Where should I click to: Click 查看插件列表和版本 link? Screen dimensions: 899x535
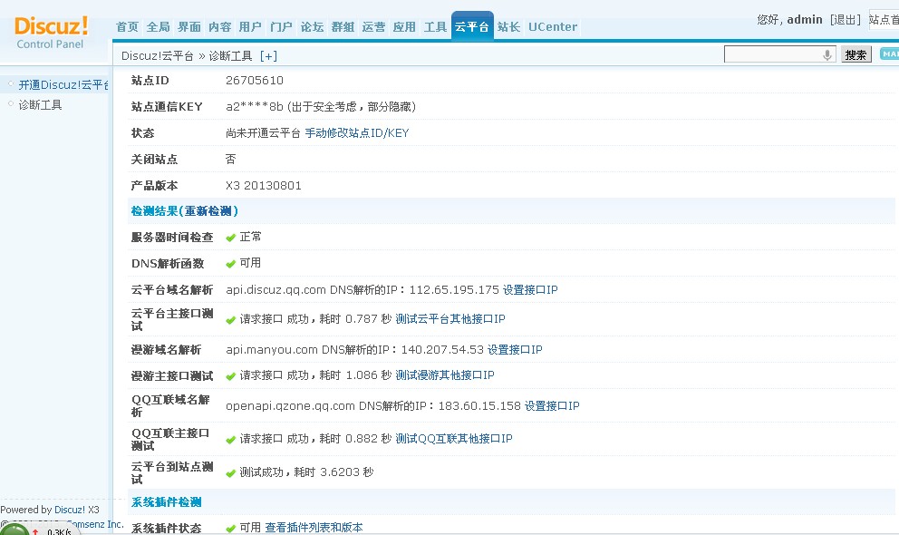click(314, 528)
